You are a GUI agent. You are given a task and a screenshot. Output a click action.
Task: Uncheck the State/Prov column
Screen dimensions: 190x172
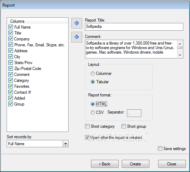(x=10, y=62)
